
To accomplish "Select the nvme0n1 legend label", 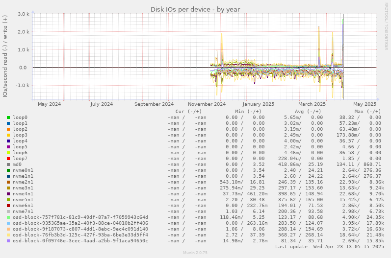I will click(x=23, y=170).
